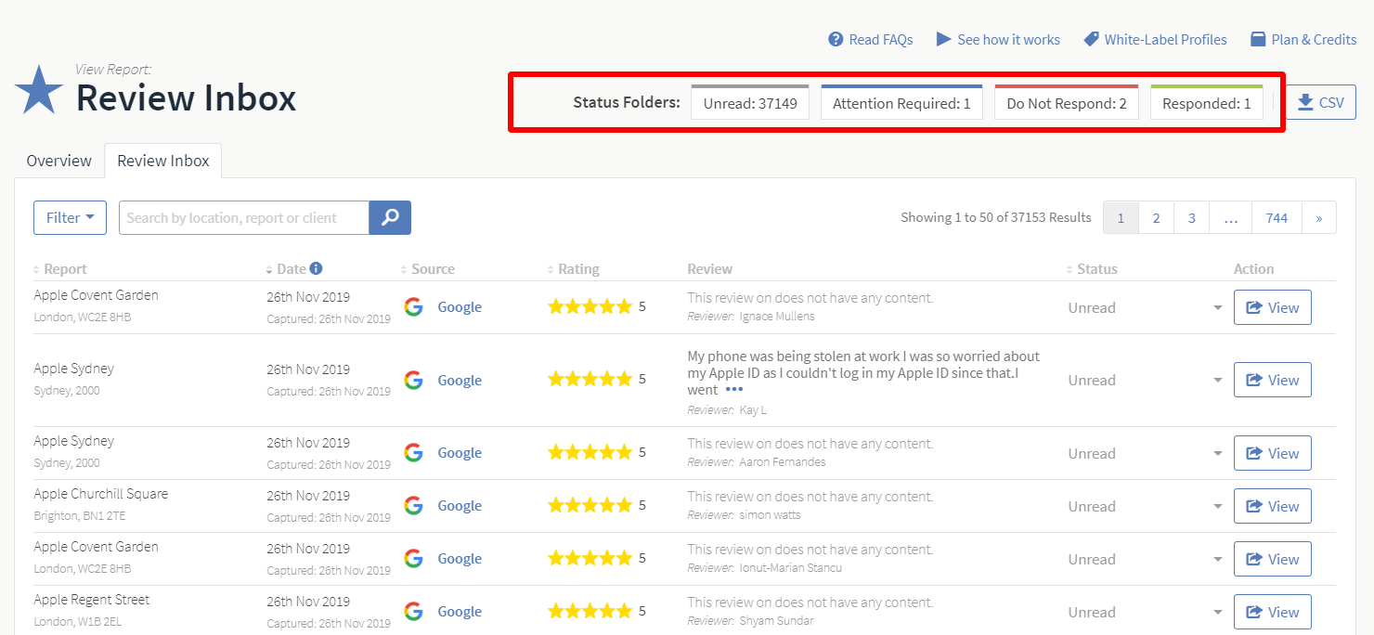Expand truncated Kay L review with ellipsis

point(734,390)
